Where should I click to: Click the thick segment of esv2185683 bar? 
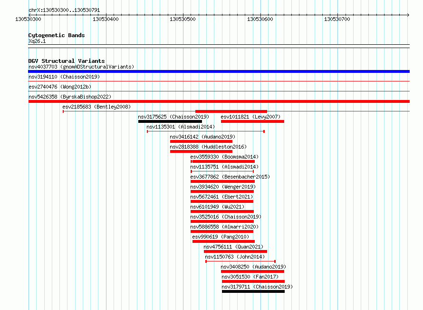click(231, 111)
